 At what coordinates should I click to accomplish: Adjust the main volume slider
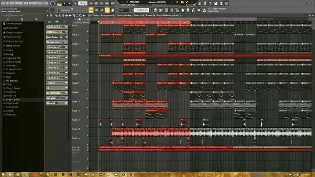[x=66, y=10]
